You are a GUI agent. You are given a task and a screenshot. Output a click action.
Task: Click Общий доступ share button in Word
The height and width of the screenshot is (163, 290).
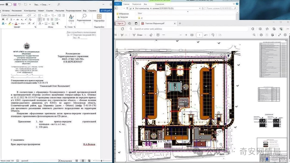pyautogui.click(x=106, y=11)
